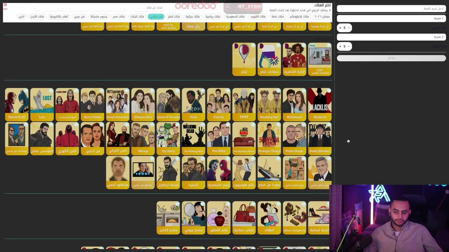Click the red exit icon labeled خروج
449x252 pixels.
point(5,6)
